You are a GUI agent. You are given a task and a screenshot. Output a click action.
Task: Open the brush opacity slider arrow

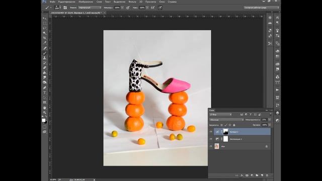122,8
